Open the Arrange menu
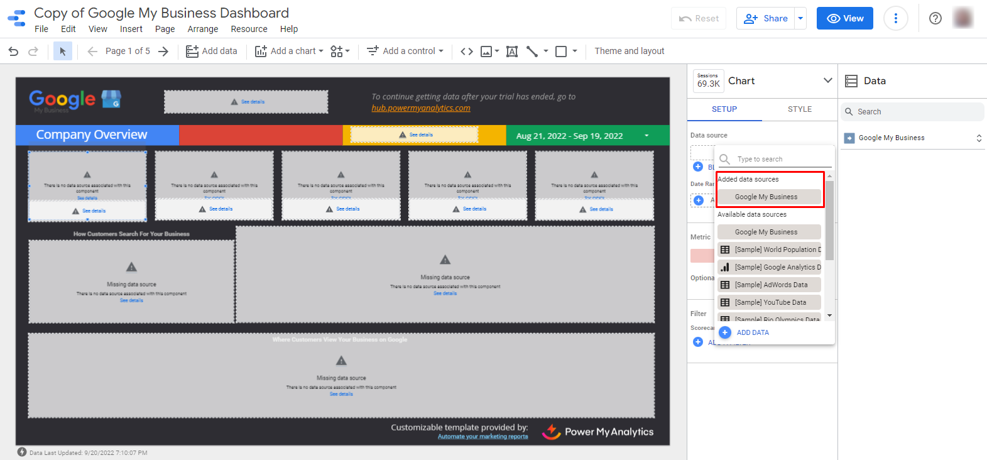 [x=202, y=29]
